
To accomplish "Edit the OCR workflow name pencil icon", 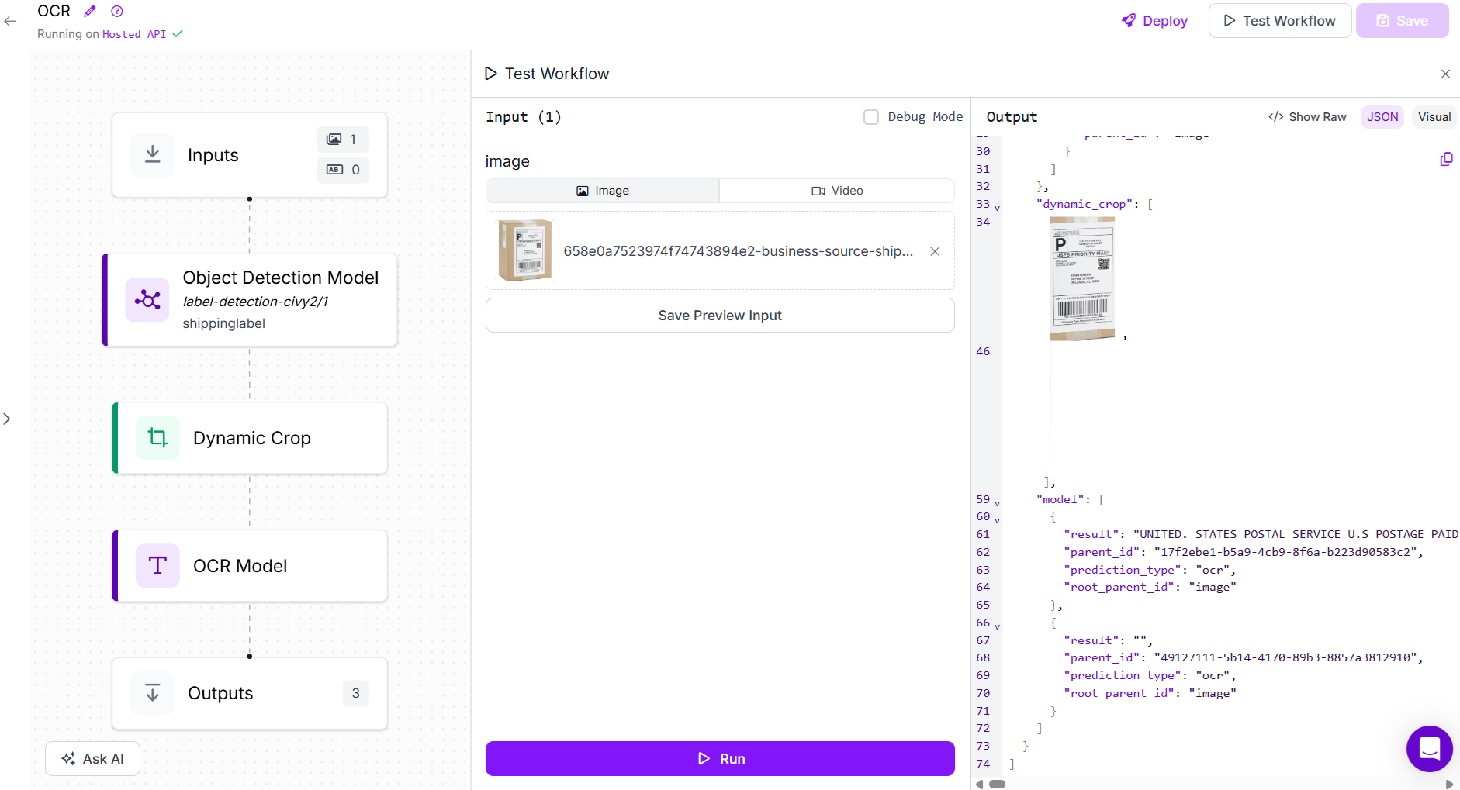I will (x=90, y=11).
